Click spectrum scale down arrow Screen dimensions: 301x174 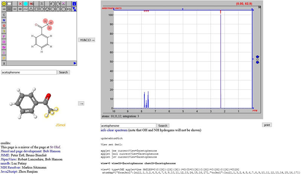[257, 62]
